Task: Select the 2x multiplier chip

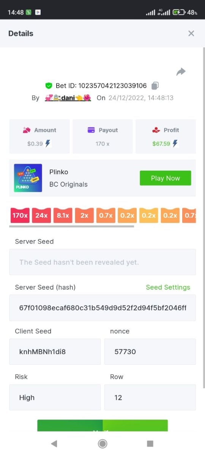Action: tap(84, 215)
